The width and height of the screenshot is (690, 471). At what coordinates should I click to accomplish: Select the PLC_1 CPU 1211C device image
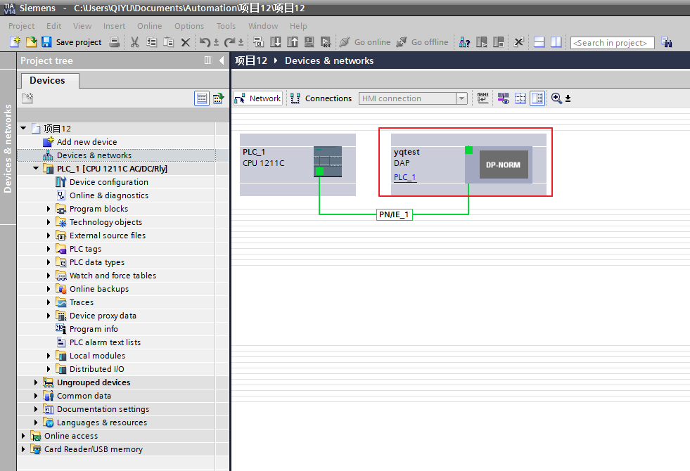point(327,162)
